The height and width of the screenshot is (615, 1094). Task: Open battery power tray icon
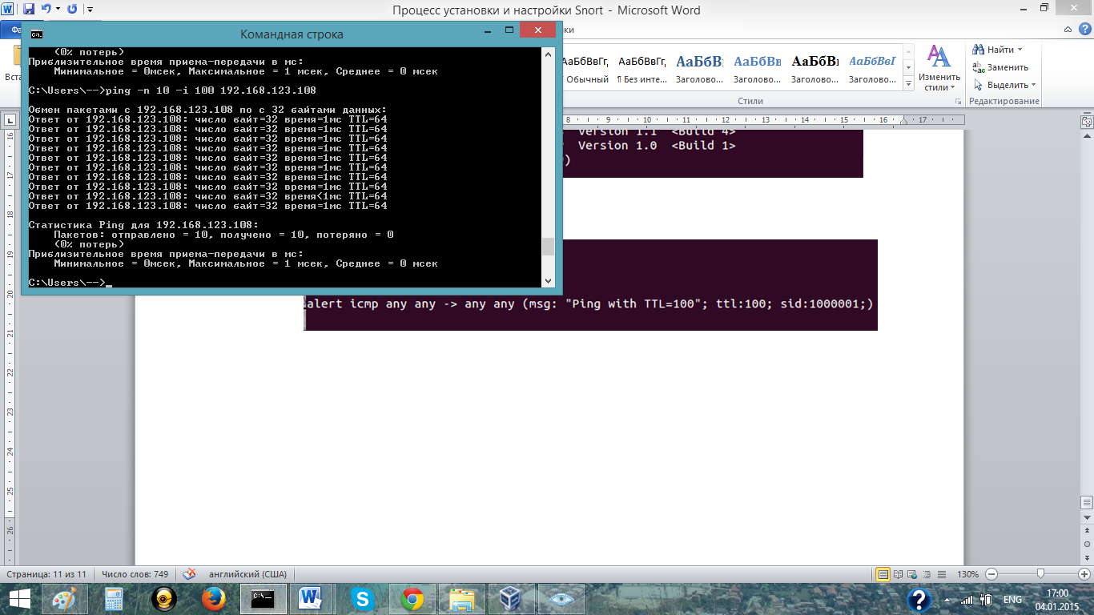(x=987, y=599)
